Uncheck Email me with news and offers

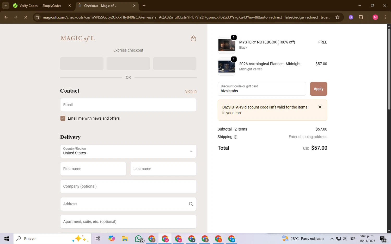point(63,118)
